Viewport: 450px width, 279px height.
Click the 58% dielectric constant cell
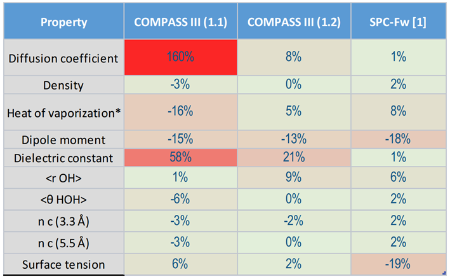click(x=181, y=156)
